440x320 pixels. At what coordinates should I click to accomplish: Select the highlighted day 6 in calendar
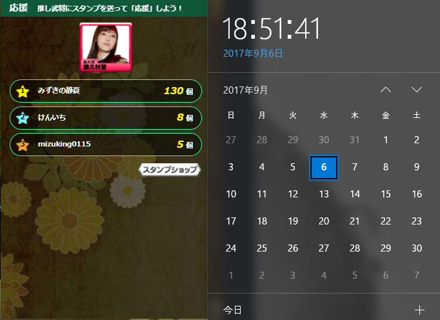tap(323, 167)
